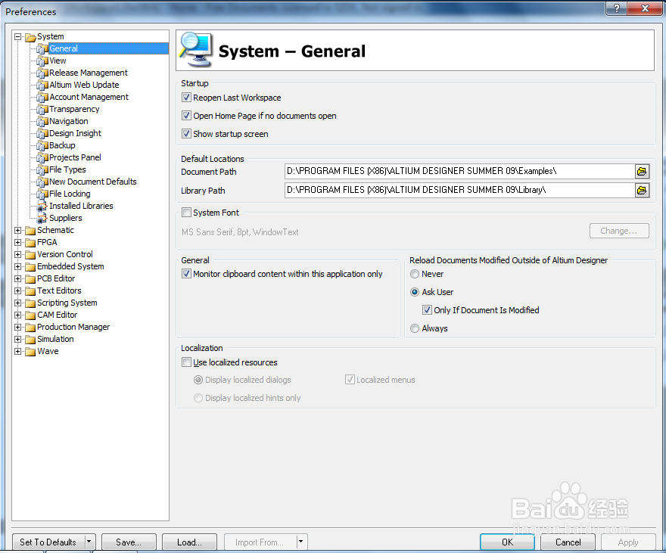The width and height of the screenshot is (666, 553).
Task: Expand the FPGA tree node
Action: pos(18,242)
